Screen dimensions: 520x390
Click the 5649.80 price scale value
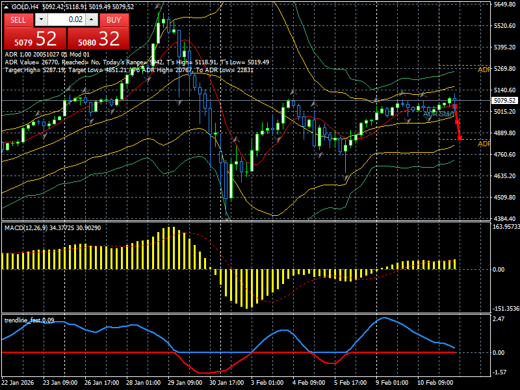click(x=504, y=5)
